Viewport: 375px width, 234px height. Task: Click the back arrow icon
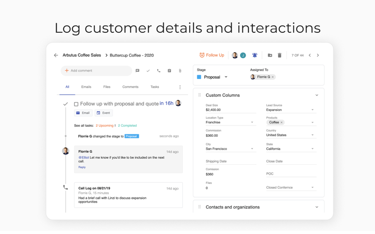click(56, 55)
